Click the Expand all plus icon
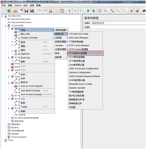 69,11
